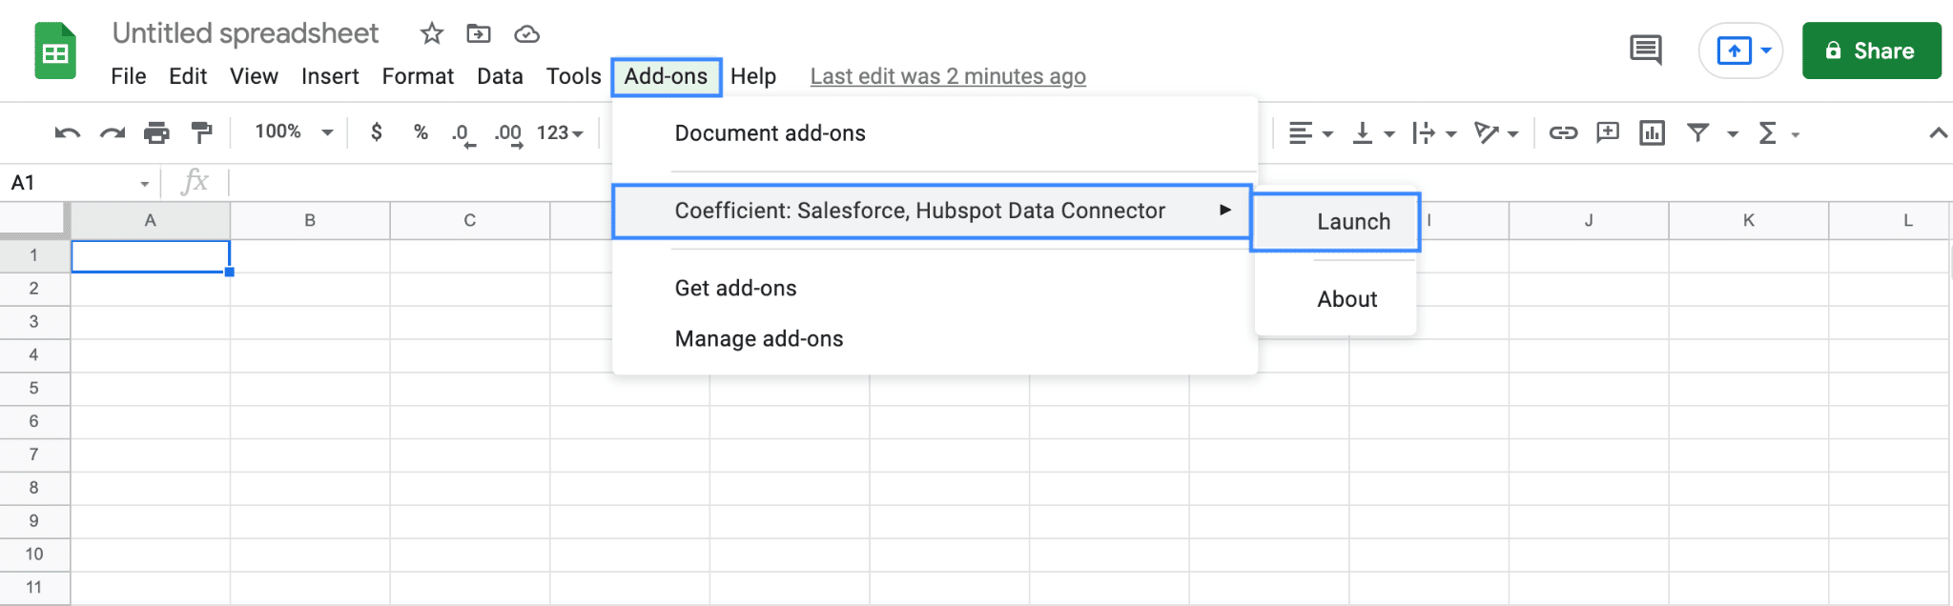1953x606 pixels.
Task: Insert a chart
Action: [1653, 132]
